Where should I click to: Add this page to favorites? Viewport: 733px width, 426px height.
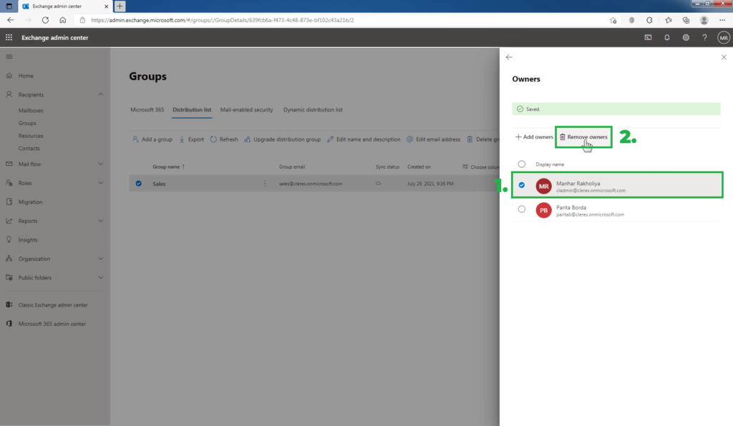[613, 20]
